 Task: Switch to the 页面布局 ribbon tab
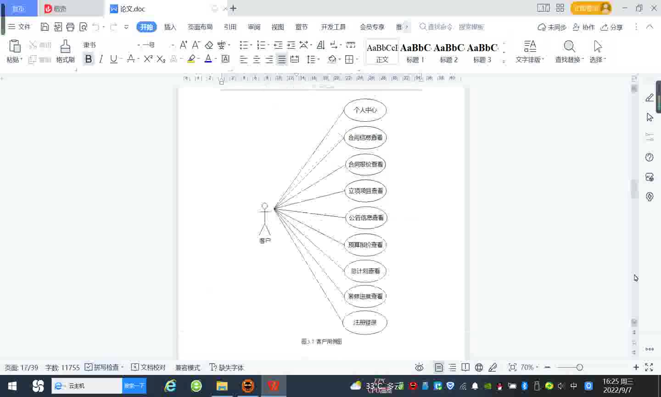pos(200,27)
